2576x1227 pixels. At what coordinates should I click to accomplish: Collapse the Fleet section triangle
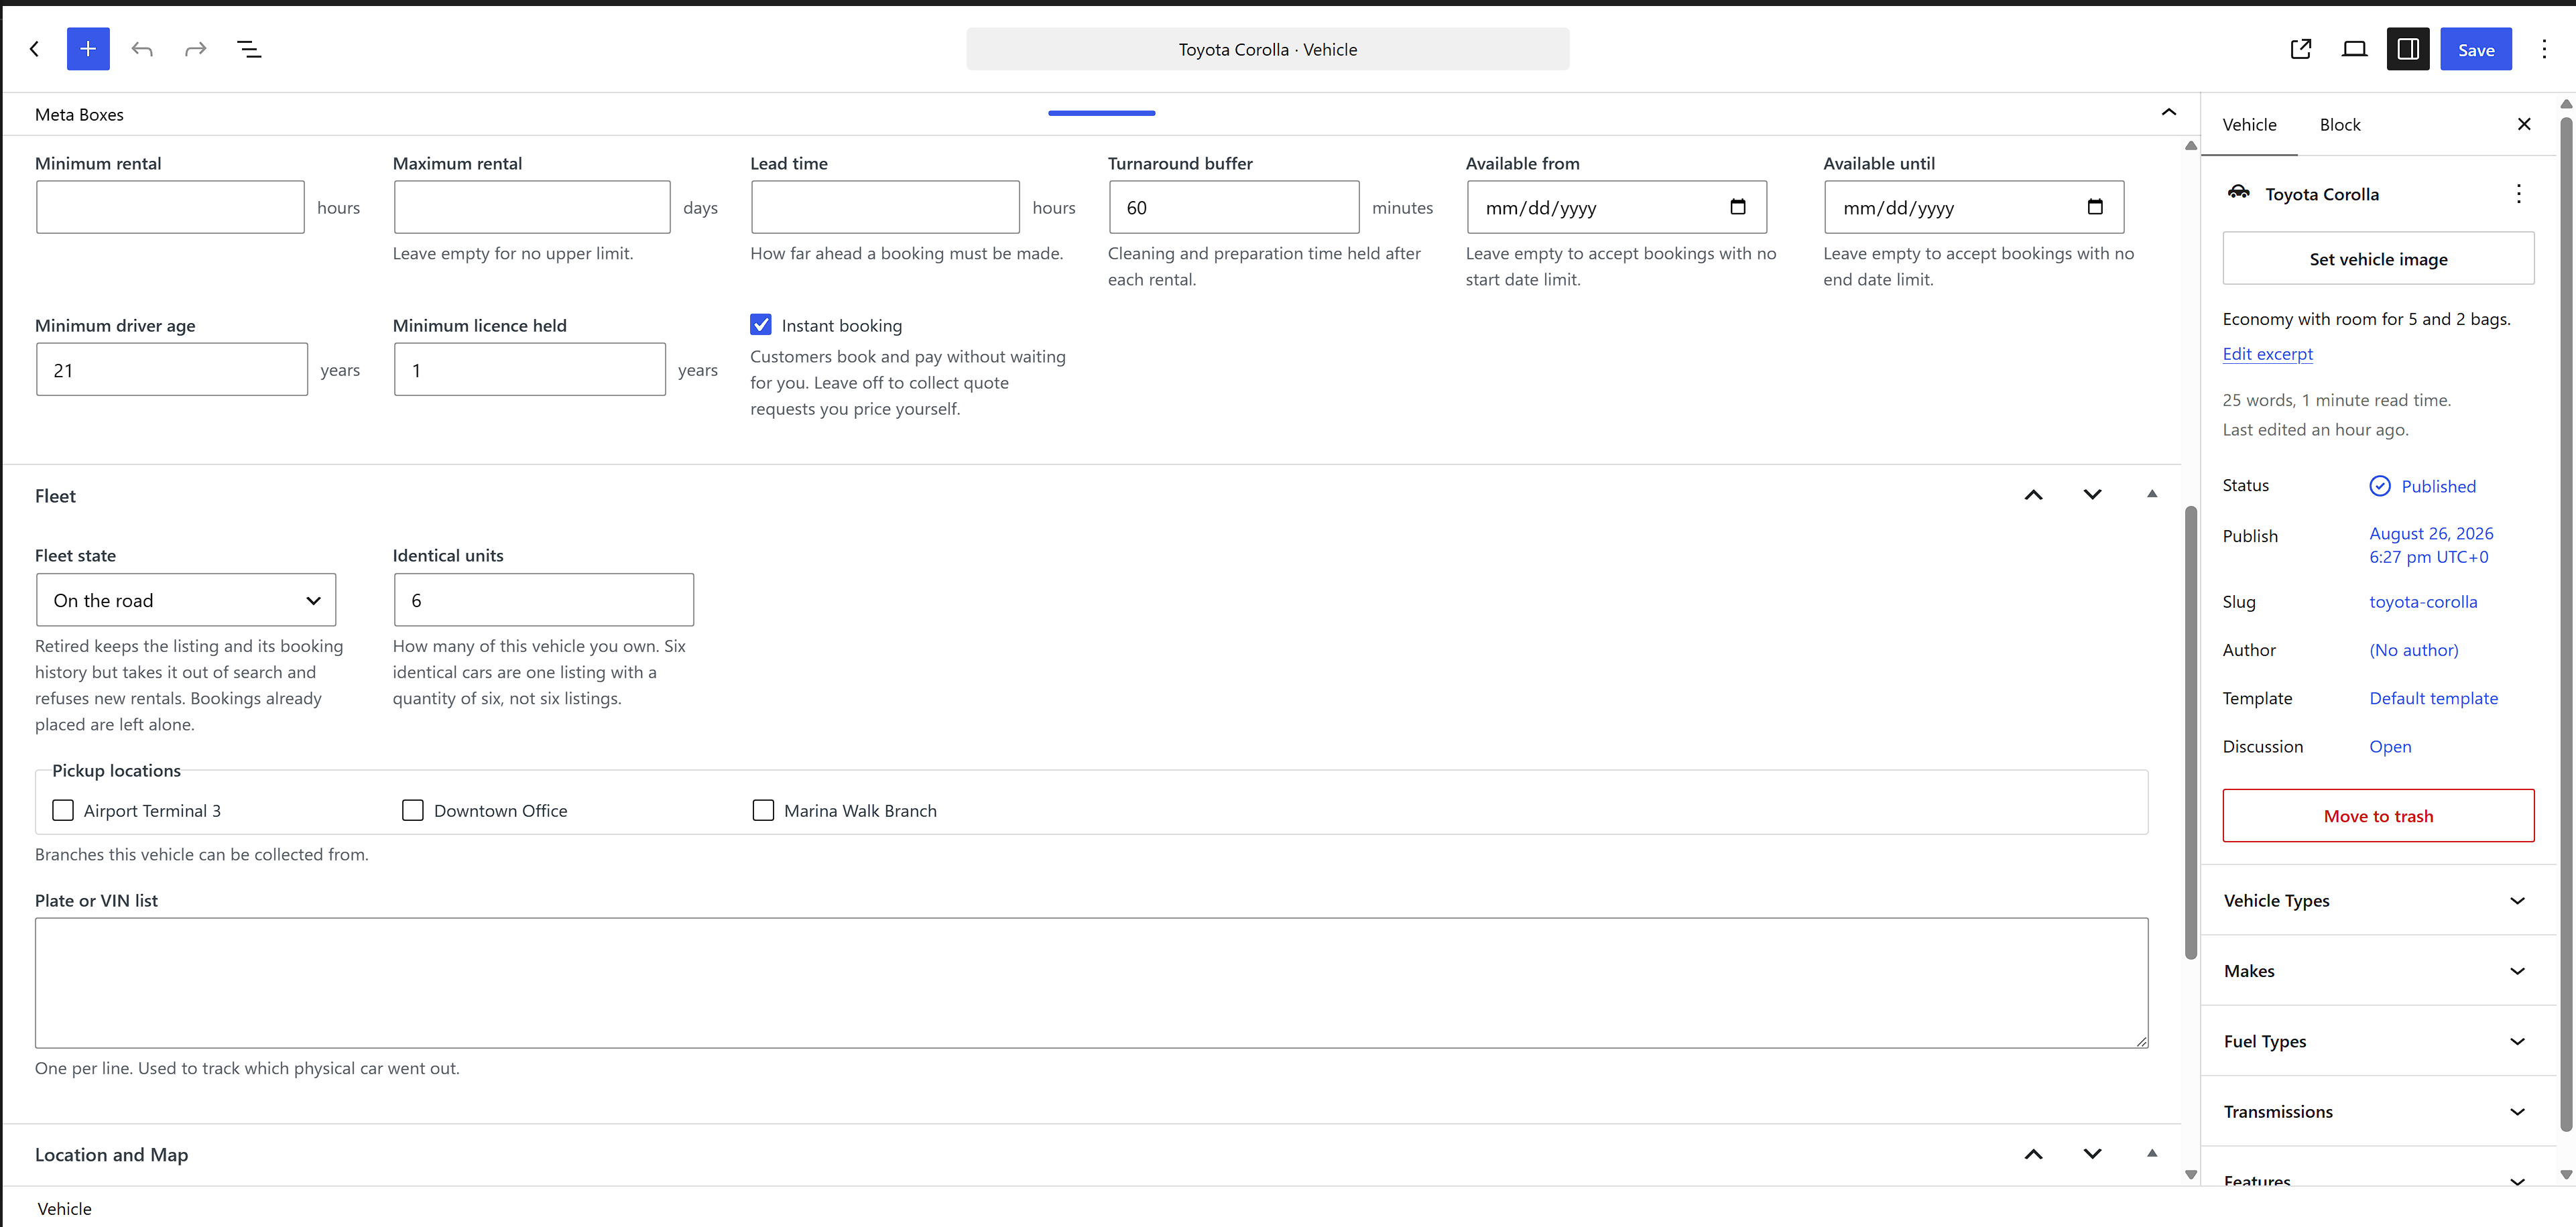tap(2152, 494)
